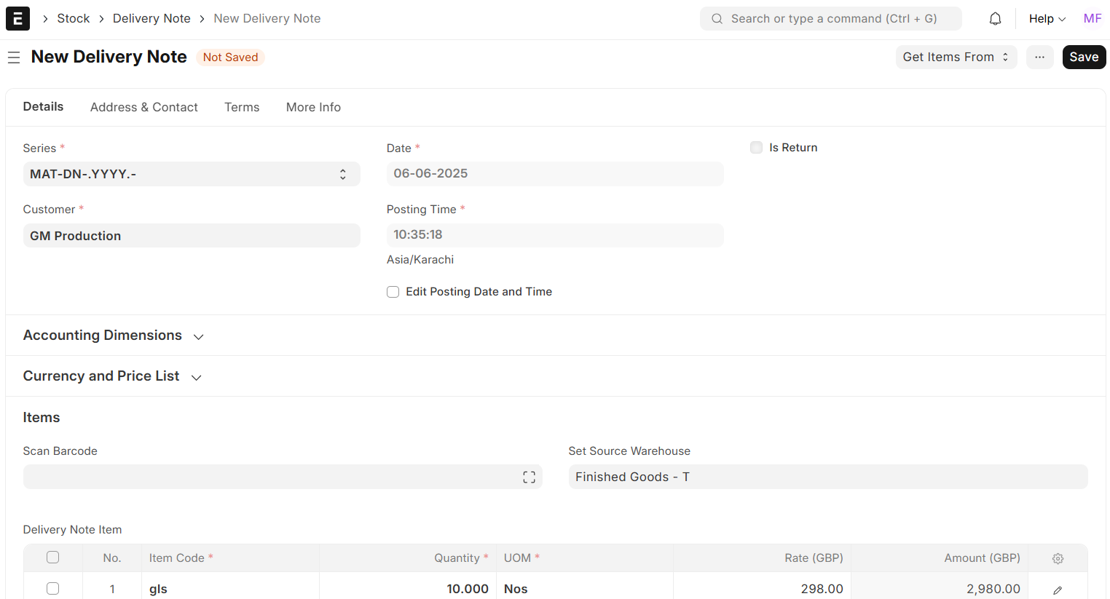Open the notifications bell

tap(995, 19)
